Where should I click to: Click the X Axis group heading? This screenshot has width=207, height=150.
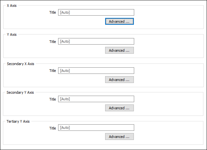pos(11,6)
